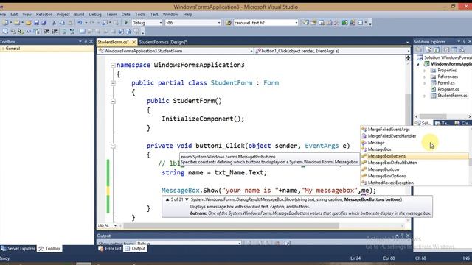Screen dimensions: 472x265
Task: Switch to the Error List tab
Action: [x=110, y=249]
